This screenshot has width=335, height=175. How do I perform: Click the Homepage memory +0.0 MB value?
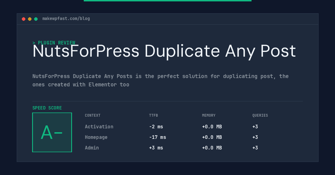(x=212, y=137)
